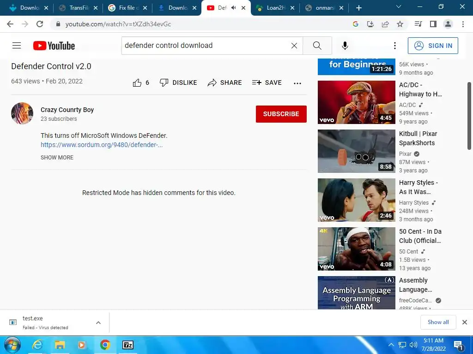Open media controls in Chrome toolbar

pyautogui.click(x=418, y=24)
